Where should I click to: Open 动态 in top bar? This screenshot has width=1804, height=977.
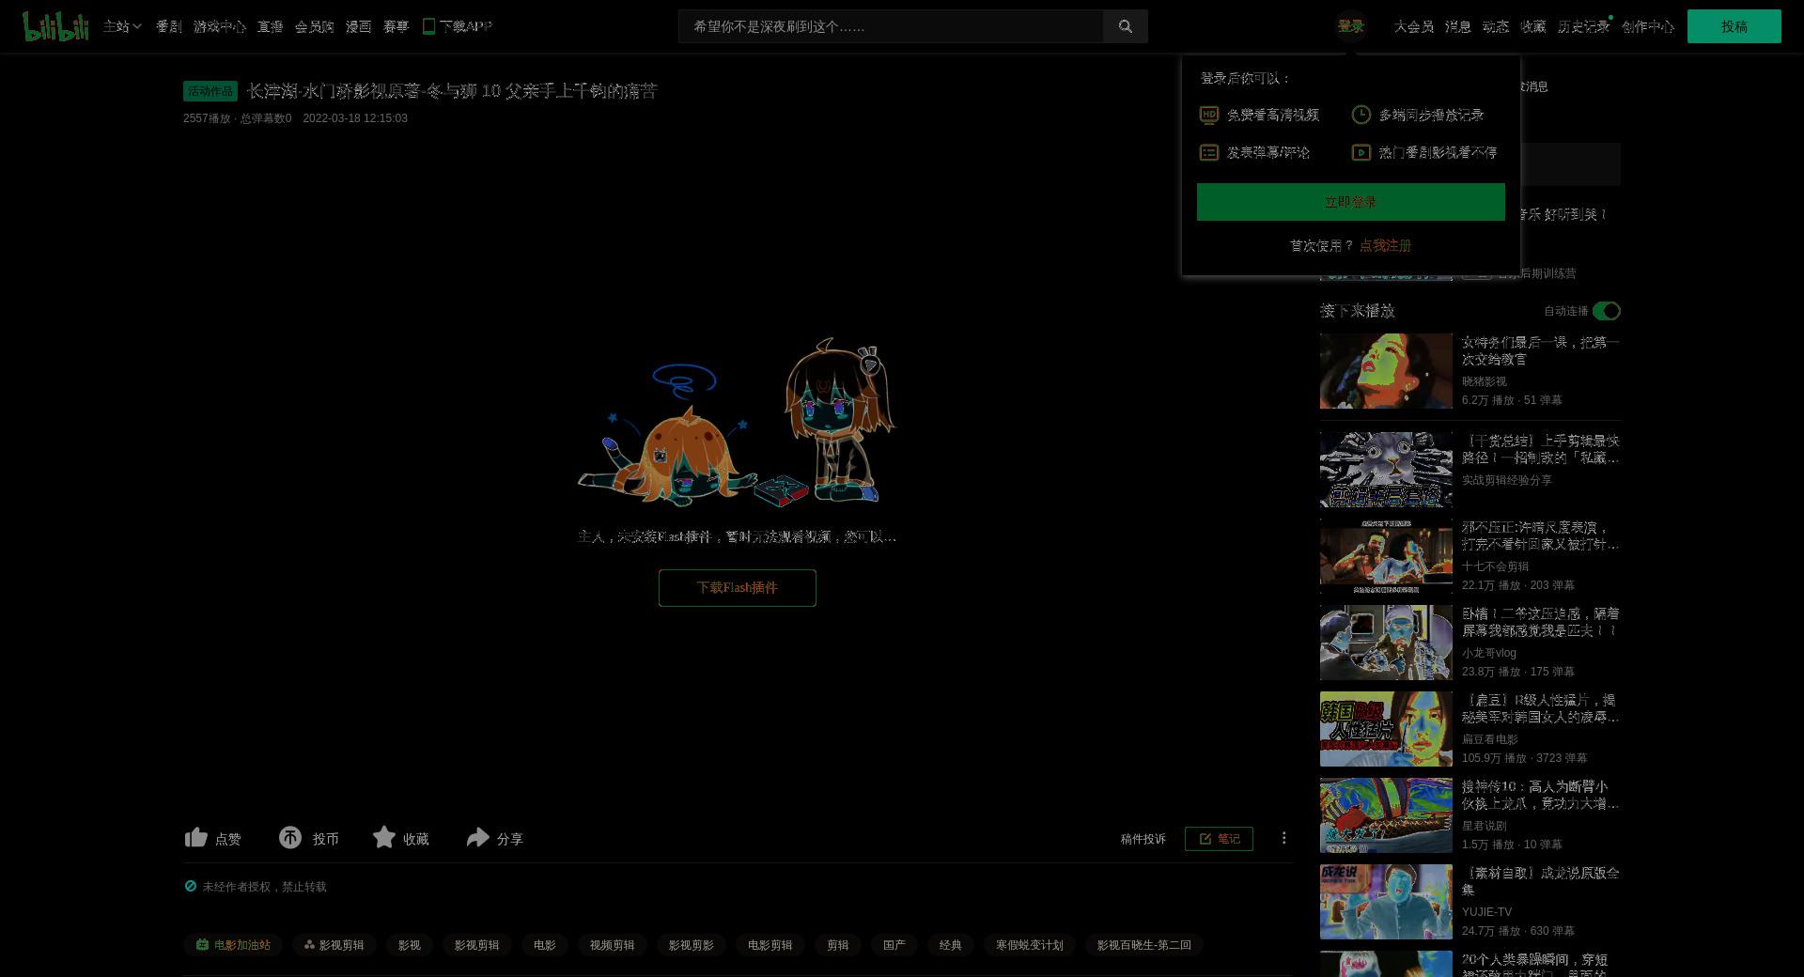tap(1495, 26)
